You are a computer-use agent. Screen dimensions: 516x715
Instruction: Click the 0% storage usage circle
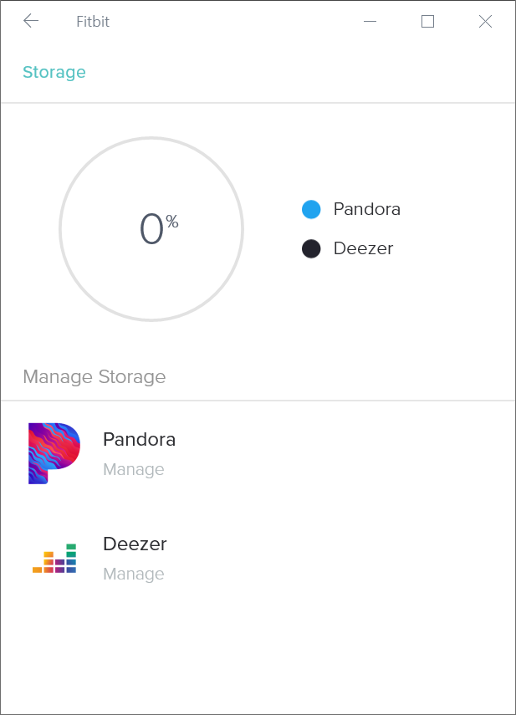coord(151,229)
